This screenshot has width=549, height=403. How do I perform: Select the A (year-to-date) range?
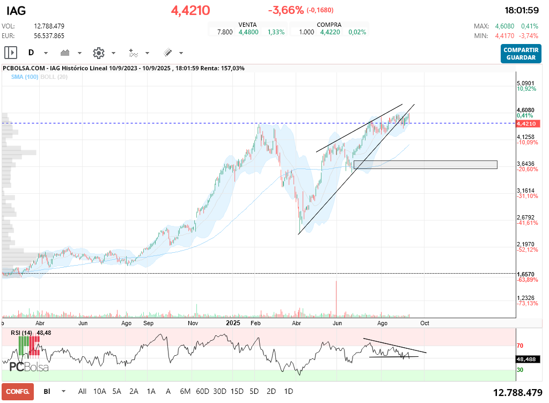click(x=168, y=391)
